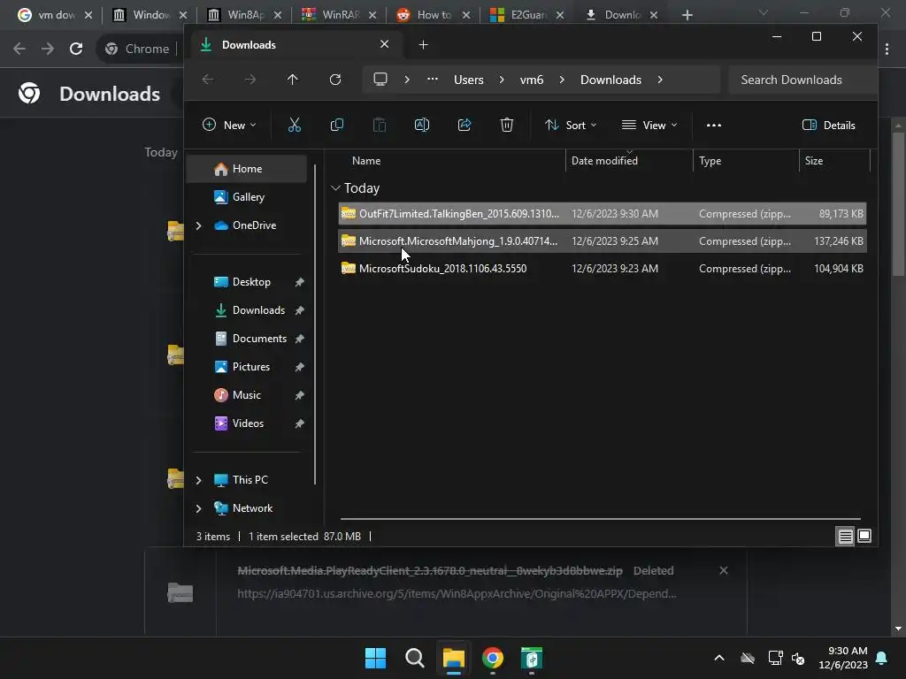Image resolution: width=906 pixels, height=679 pixels.
Task: Switch to large thumbnails view icon
Action: coord(864,537)
